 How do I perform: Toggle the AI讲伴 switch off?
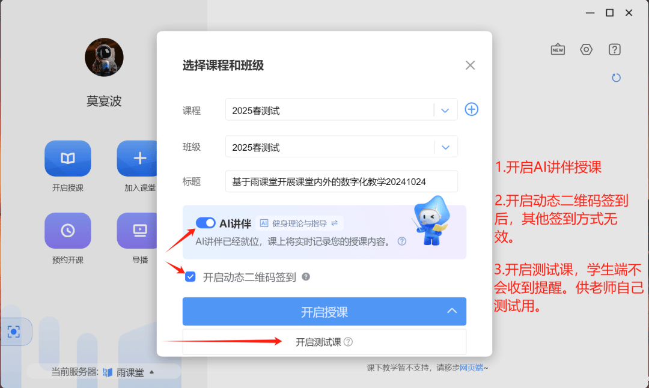pyautogui.click(x=206, y=223)
